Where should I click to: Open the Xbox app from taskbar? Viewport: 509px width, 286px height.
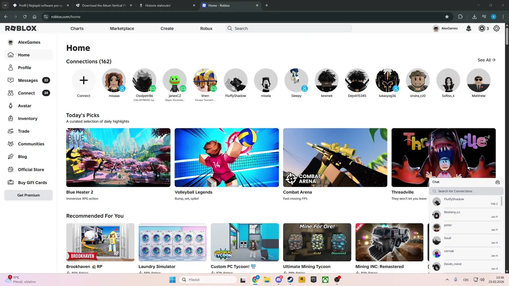point(325,280)
